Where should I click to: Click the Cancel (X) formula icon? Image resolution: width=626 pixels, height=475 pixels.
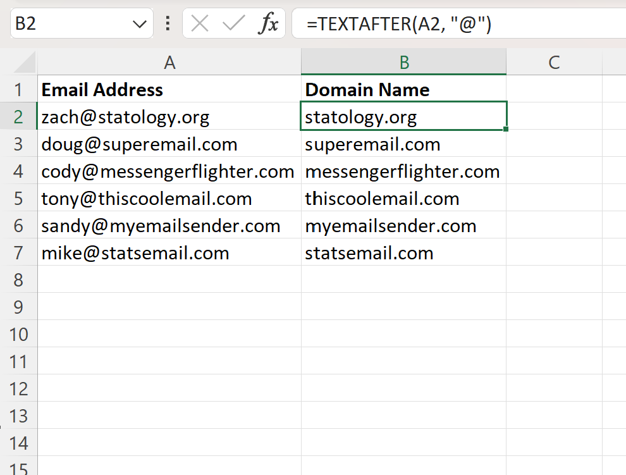point(200,23)
